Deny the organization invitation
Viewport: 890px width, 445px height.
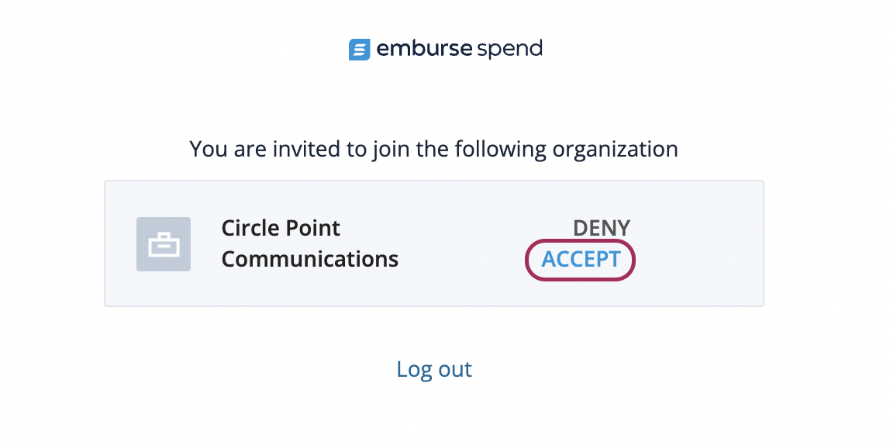click(601, 228)
